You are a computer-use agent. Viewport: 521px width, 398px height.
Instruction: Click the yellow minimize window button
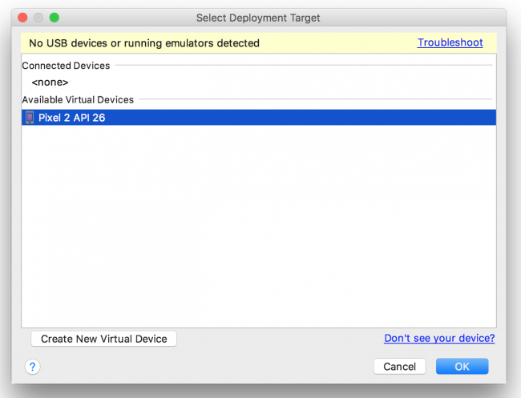coord(38,18)
